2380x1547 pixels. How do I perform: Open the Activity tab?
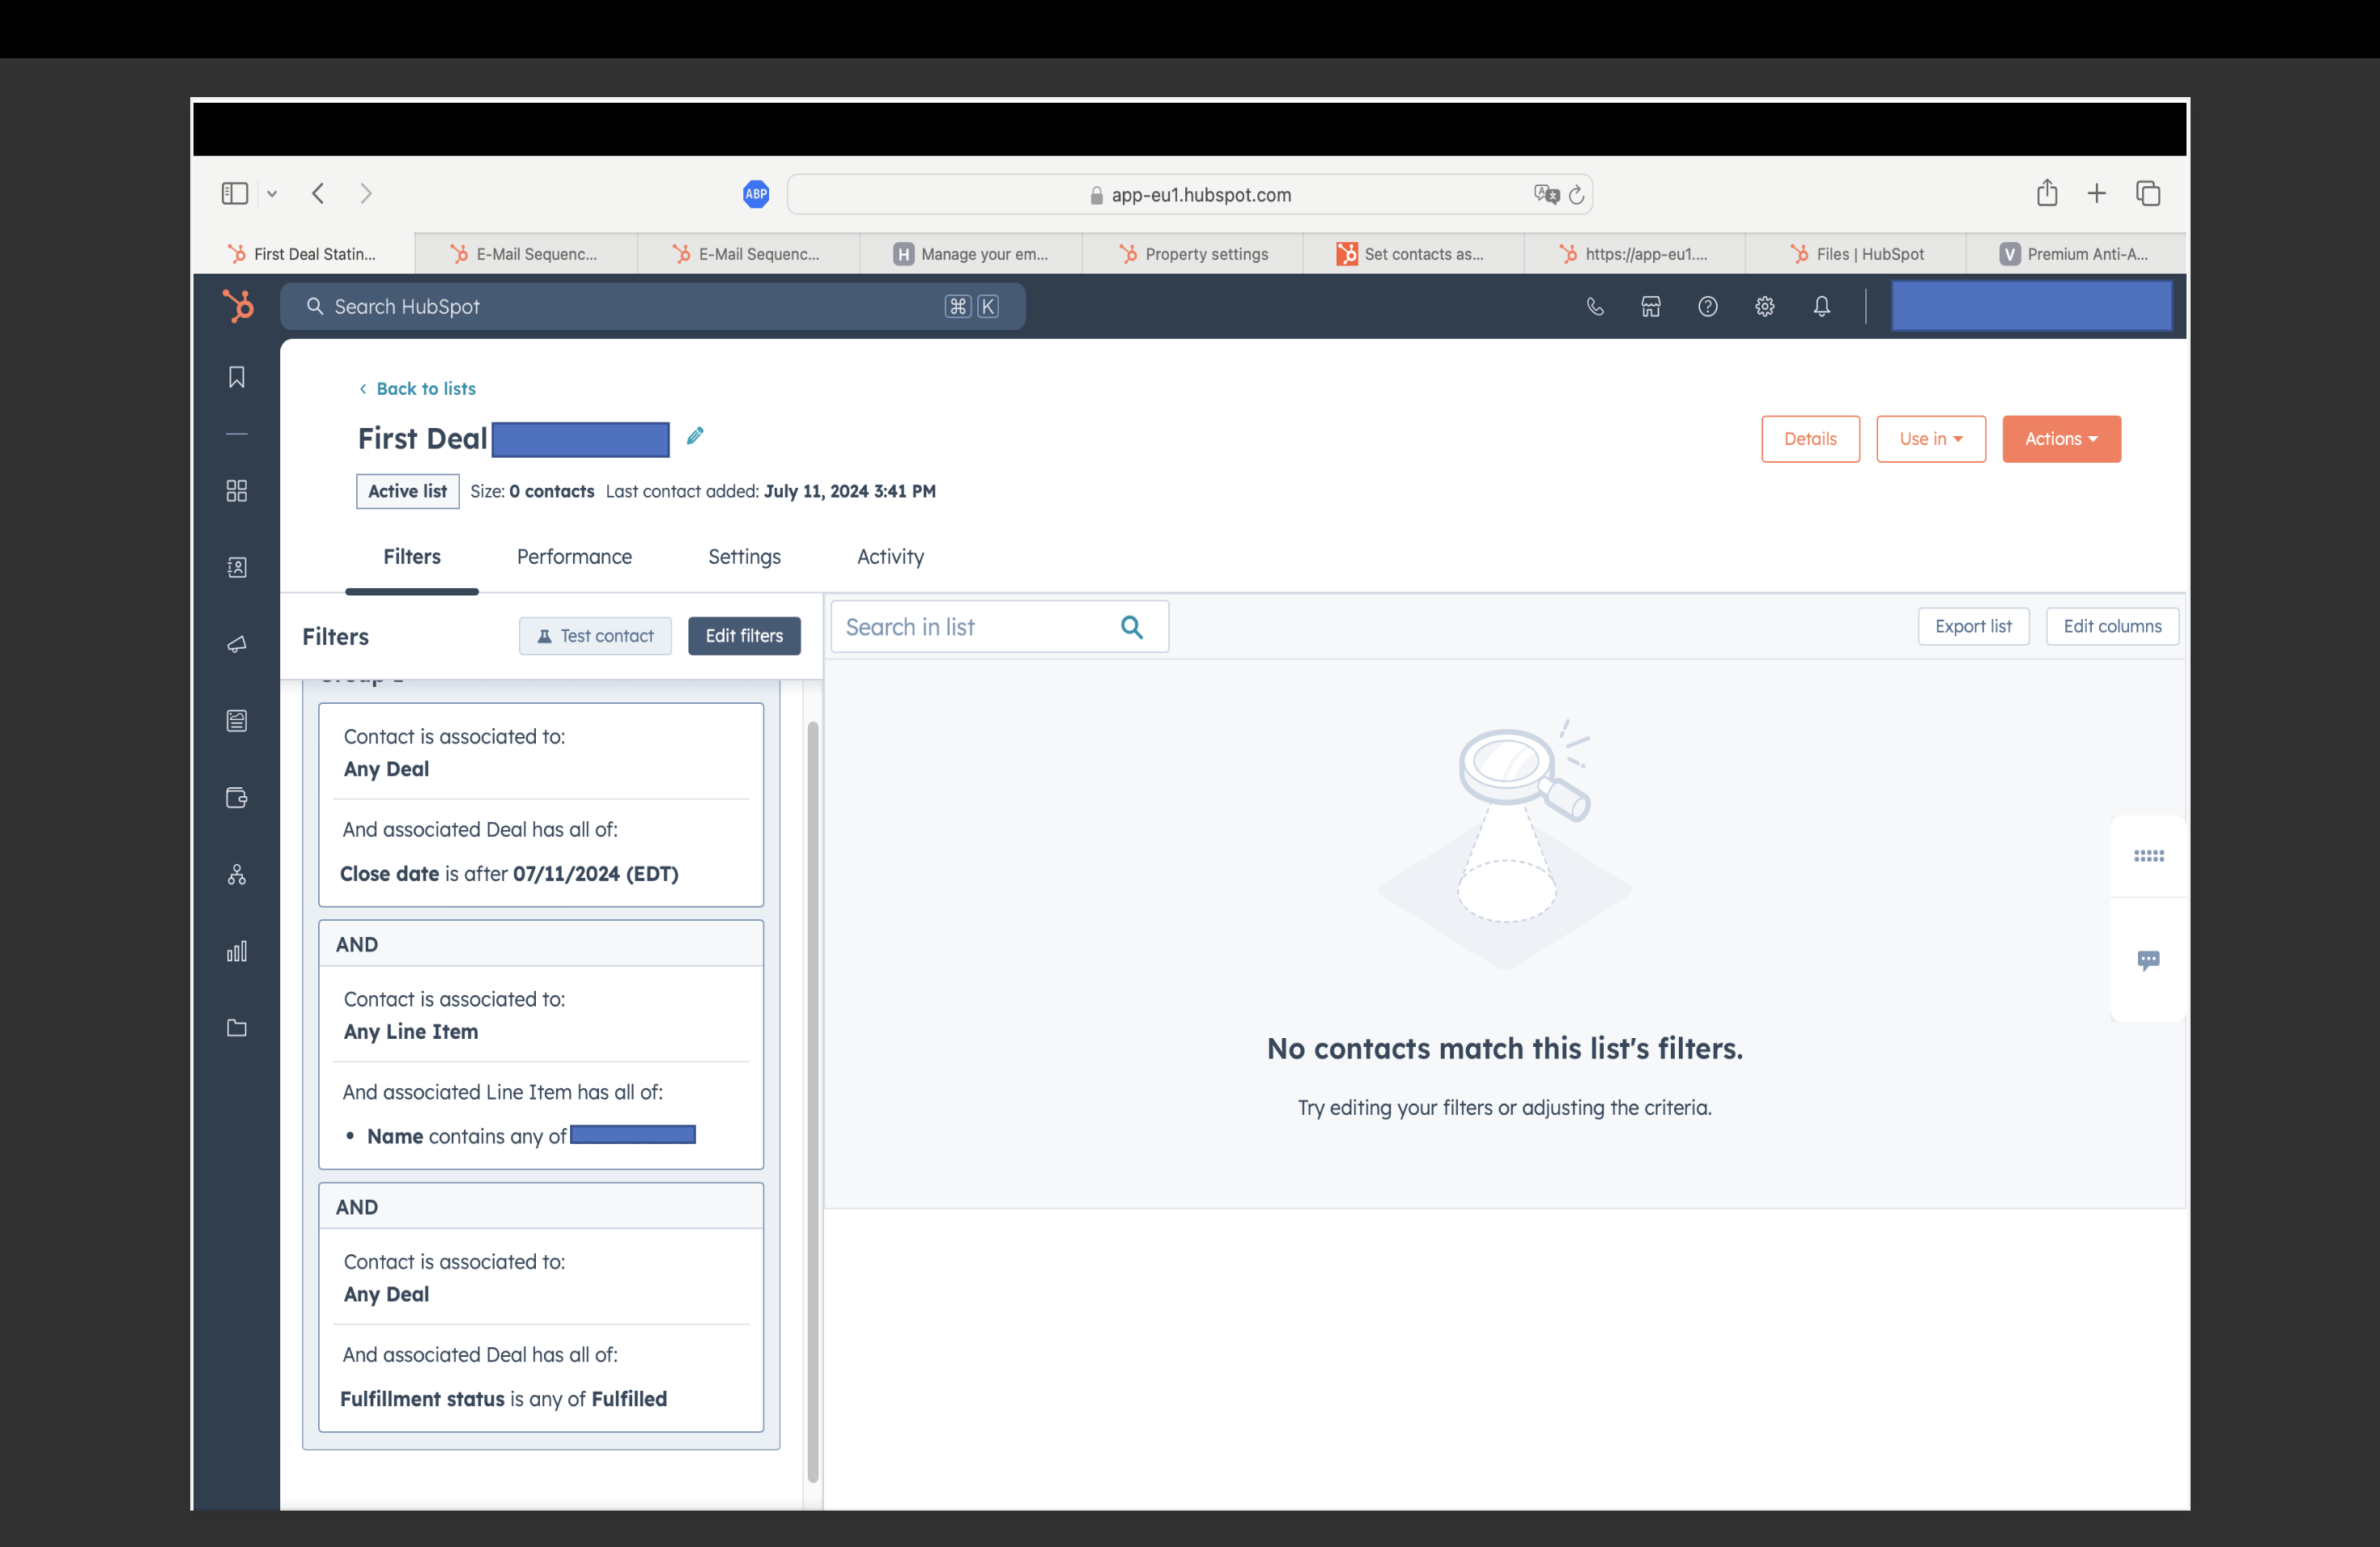(890, 557)
